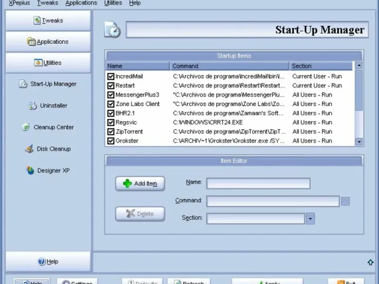Image resolution: width=379 pixels, height=284 pixels.
Task: Open the Applications panel button
Action: point(48,42)
